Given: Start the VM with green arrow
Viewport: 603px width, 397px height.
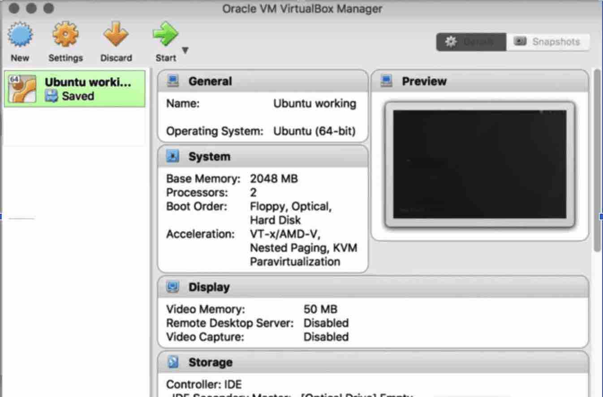Looking at the screenshot, I should point(165,34).
